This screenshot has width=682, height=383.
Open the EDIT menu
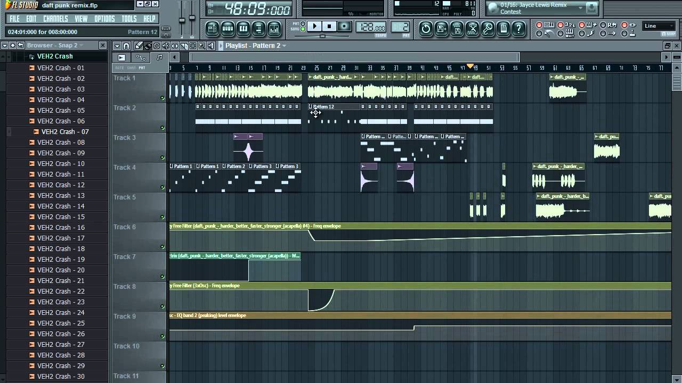click(31, 19)
